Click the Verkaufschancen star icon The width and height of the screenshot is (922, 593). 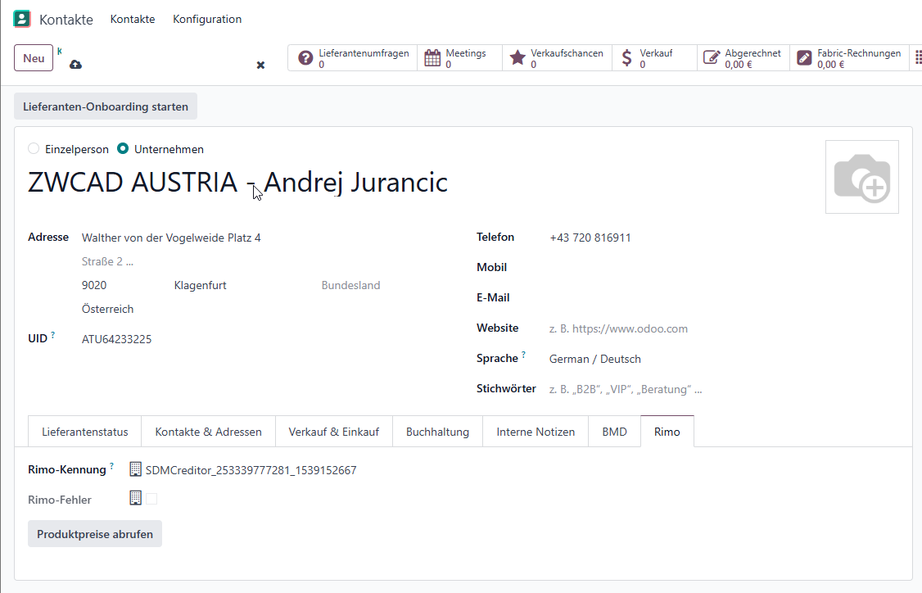(517, 57)
